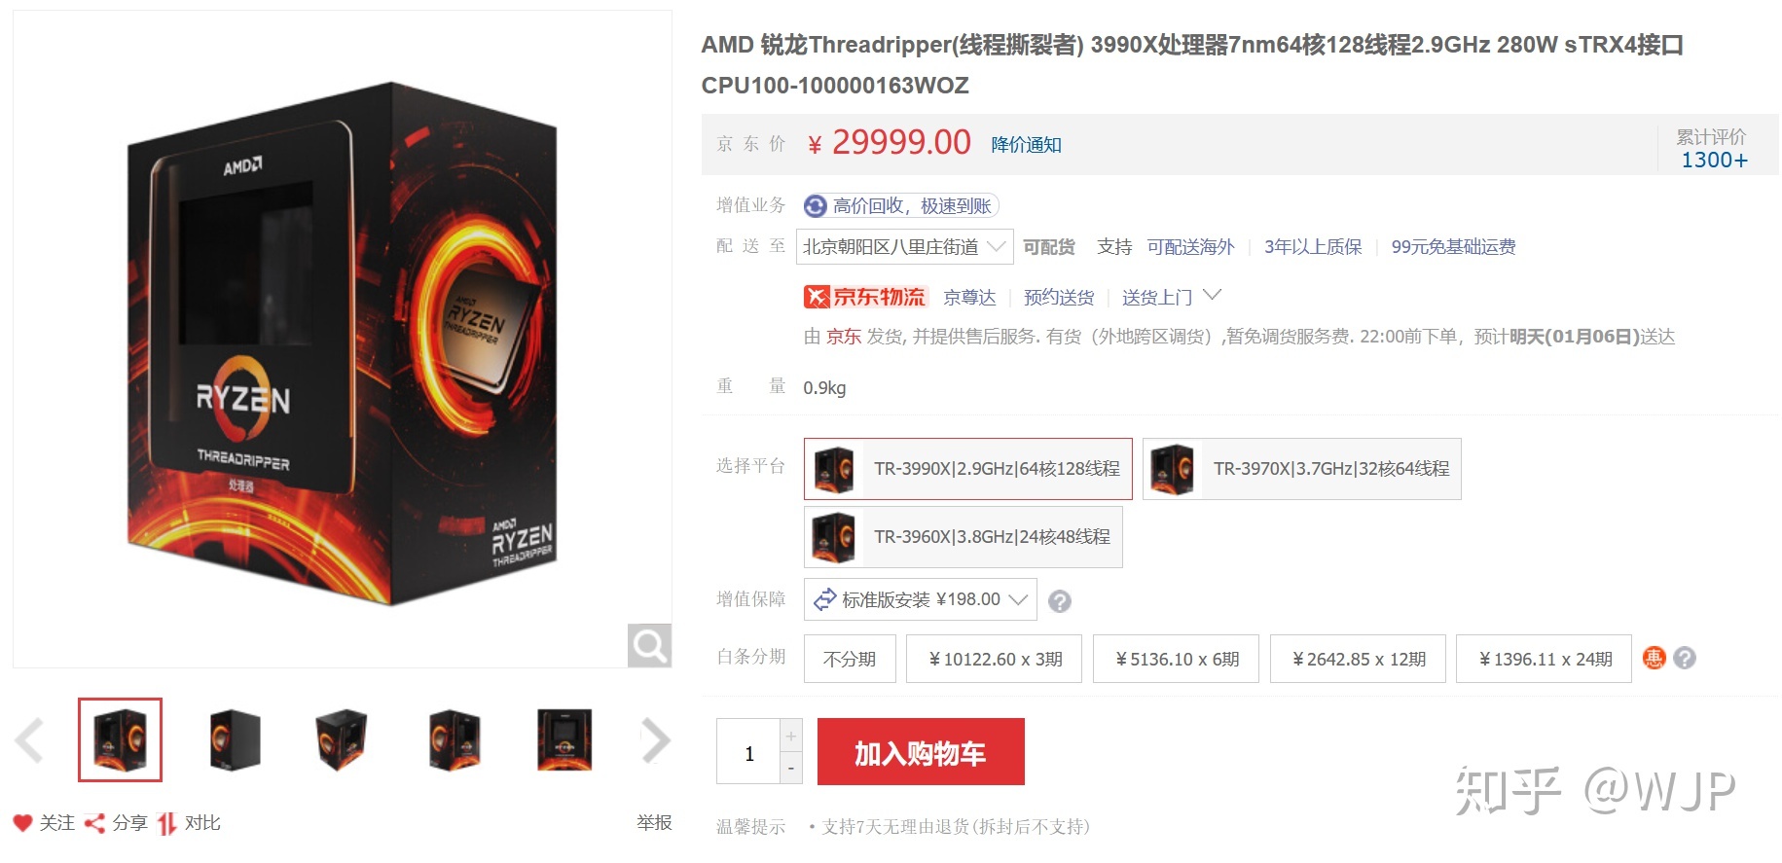This screenshot has width=1782, height=863.
Task: Expand the 送货上门 delivery options chevron
Action: click(1212, 295)
